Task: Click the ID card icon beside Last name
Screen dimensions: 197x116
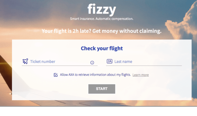Action: 110,62
